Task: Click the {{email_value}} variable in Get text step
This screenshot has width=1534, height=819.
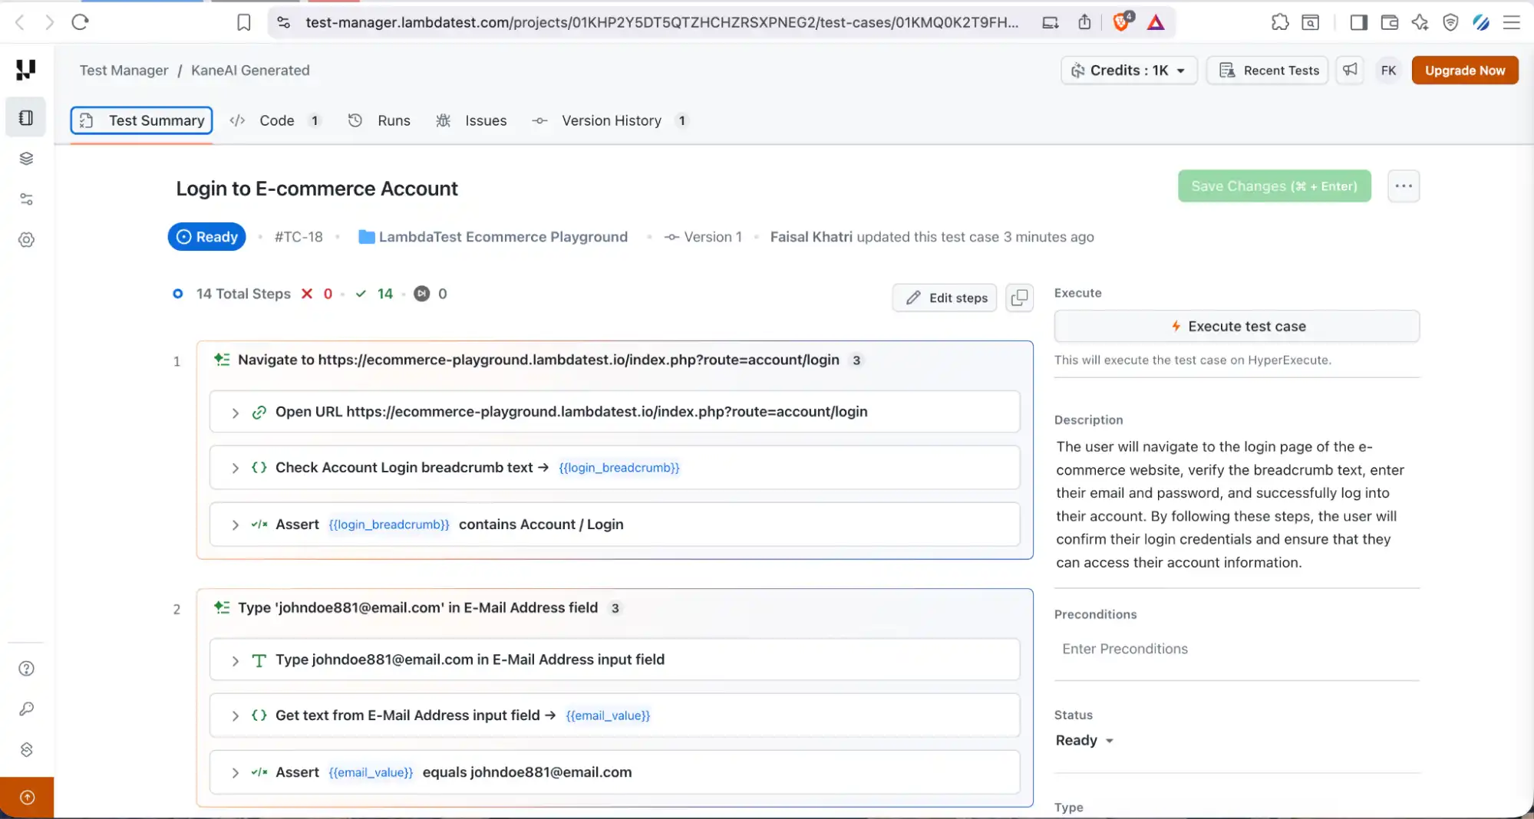Action: pos(608,715)
